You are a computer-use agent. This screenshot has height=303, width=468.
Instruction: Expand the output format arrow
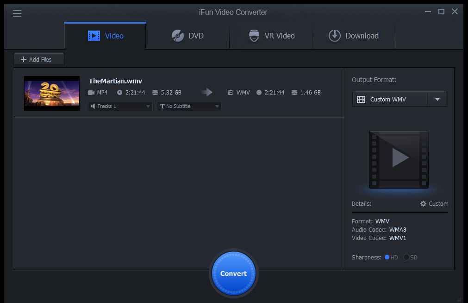click(x=437, y=99)
